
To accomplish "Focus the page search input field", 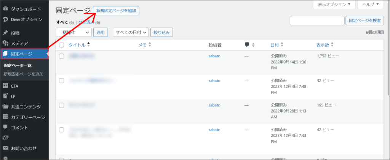I will pos(317,21).
